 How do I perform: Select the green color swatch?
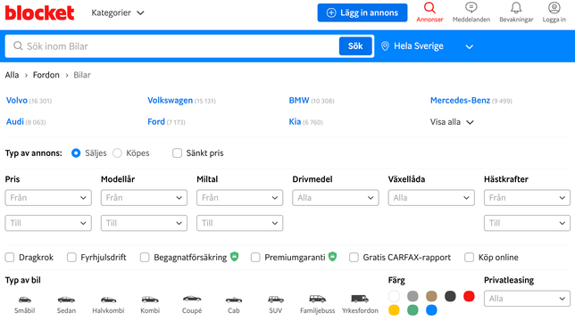412,310
